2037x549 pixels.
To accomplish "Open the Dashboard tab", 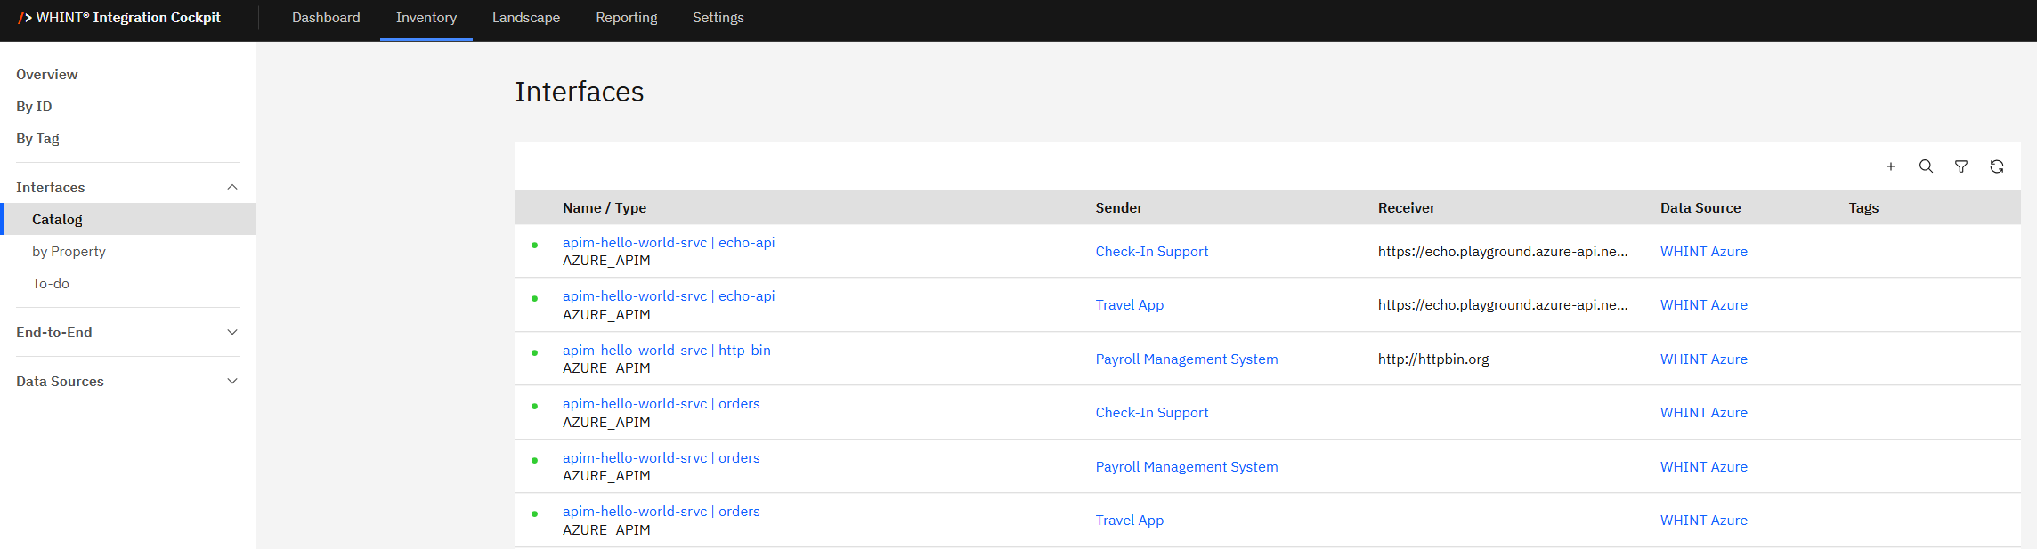I will point(326,18).
